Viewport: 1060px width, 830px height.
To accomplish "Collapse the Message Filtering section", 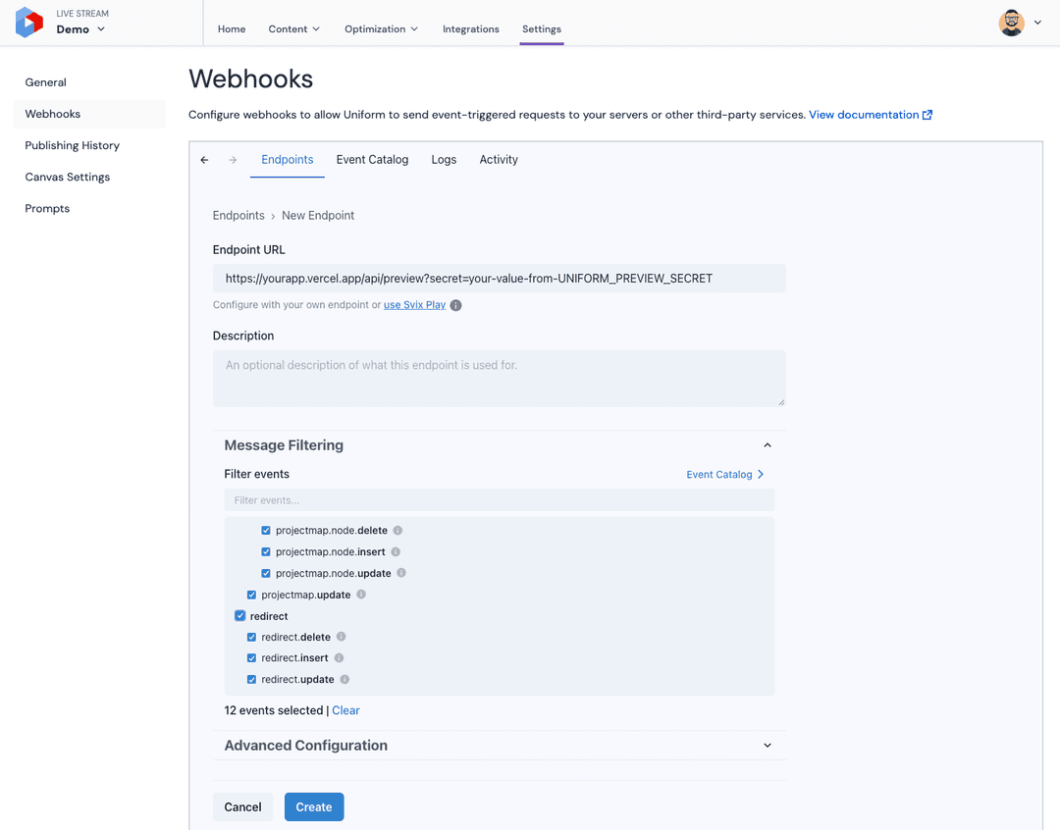I will [x=768, y=445].
